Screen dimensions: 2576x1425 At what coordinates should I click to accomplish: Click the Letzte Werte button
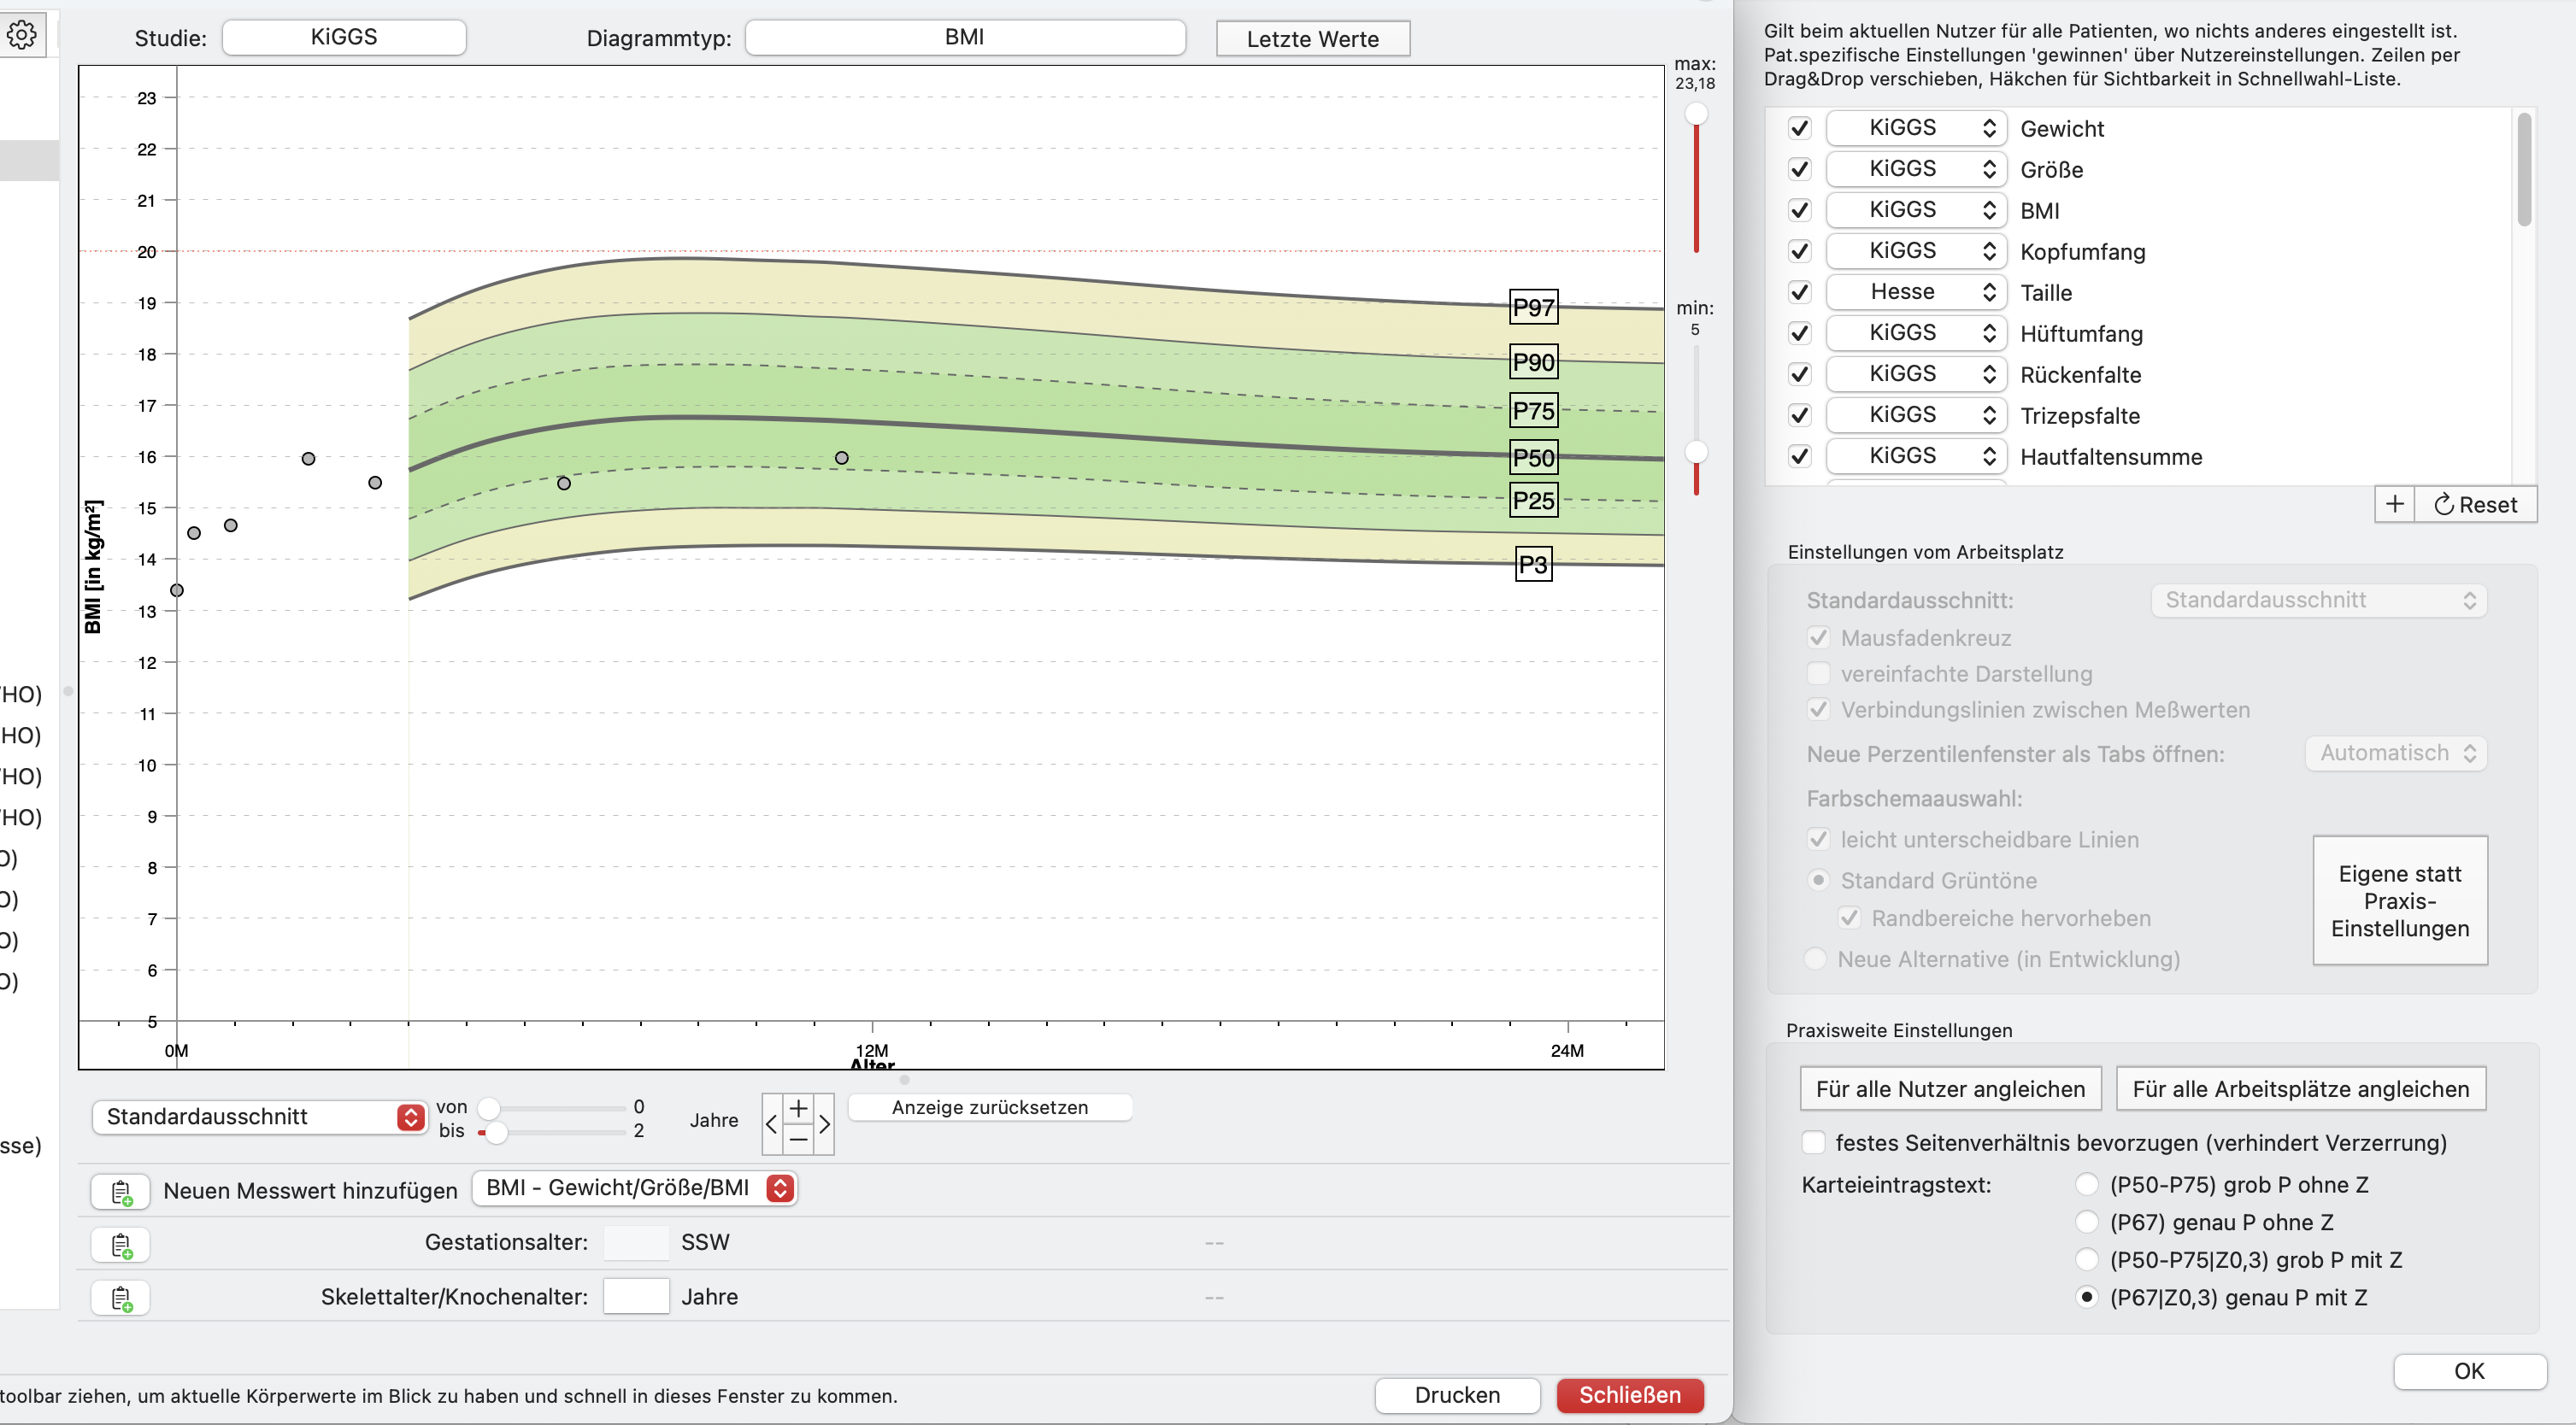(1313, 39)
